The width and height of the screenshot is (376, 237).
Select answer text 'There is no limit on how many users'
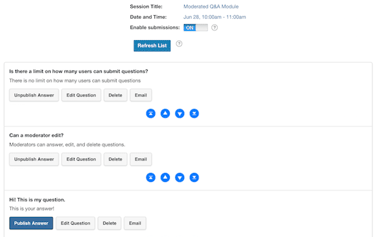(x=75, y=80)
